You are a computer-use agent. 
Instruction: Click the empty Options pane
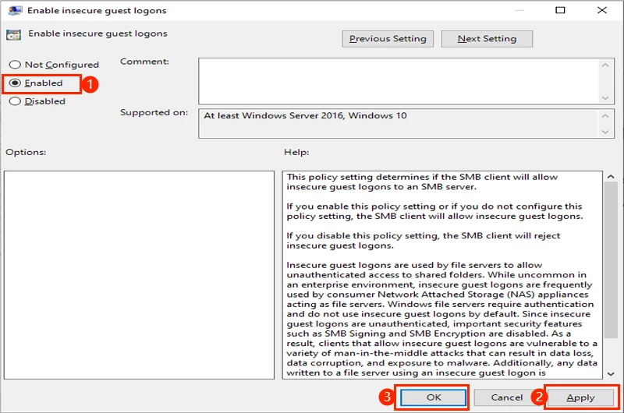(139, 275)
